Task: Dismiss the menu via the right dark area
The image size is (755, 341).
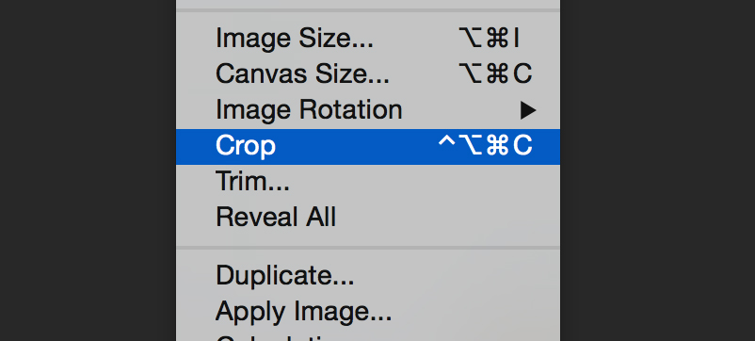Action: click(657, 170)
